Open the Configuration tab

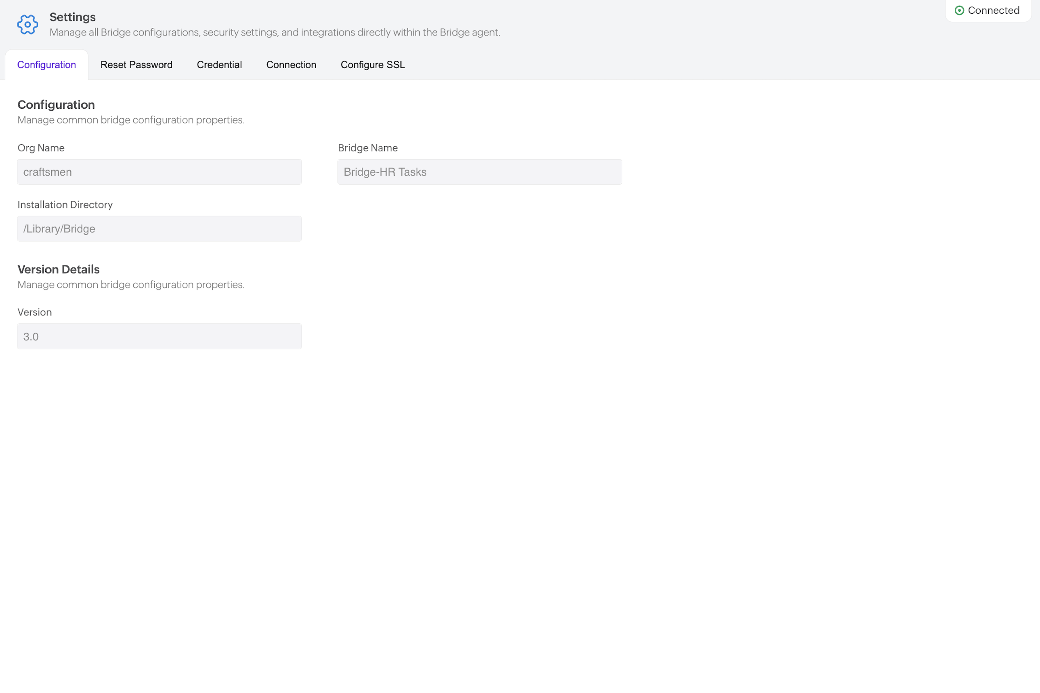[x=46, y=65]
